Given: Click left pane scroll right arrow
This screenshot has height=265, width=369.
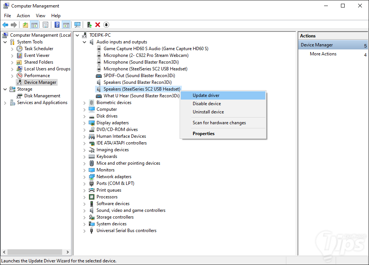Looking at the screenshot, I should click(67, 252).
